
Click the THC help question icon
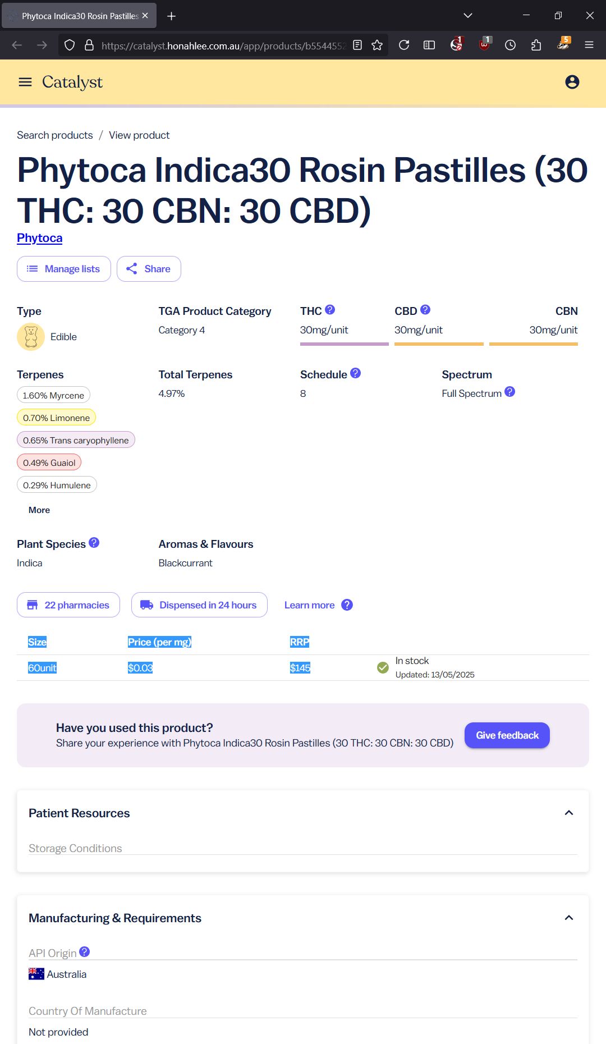tap(330, 310)
